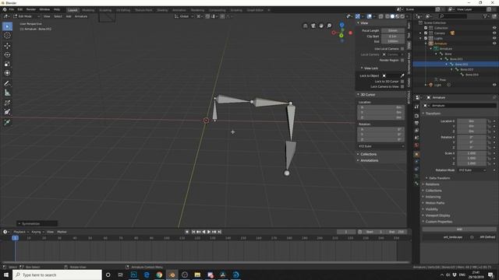Open the outliner filter funnel
This screenshot has height=280, width=499.
pos(485,16)
